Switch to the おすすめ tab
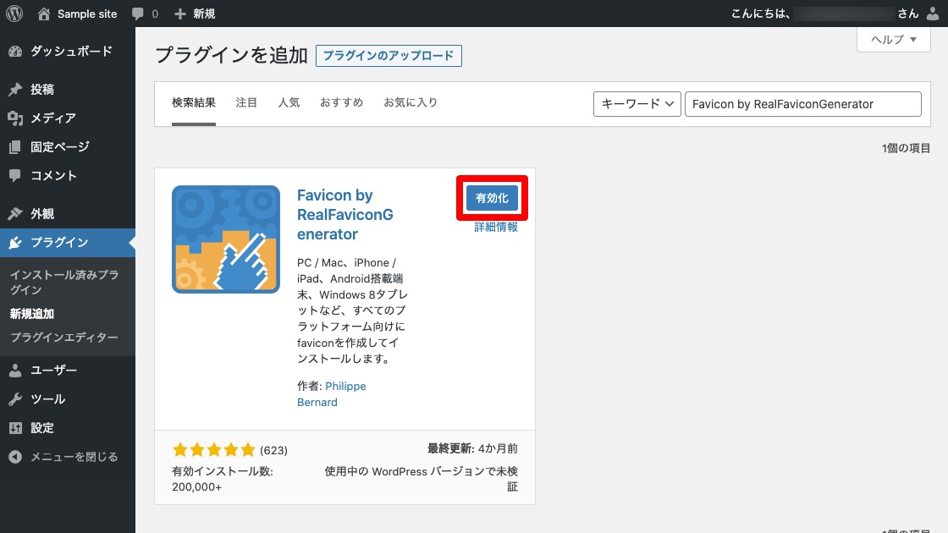Viewport: 948px width, 533px height. coord(342,102)
